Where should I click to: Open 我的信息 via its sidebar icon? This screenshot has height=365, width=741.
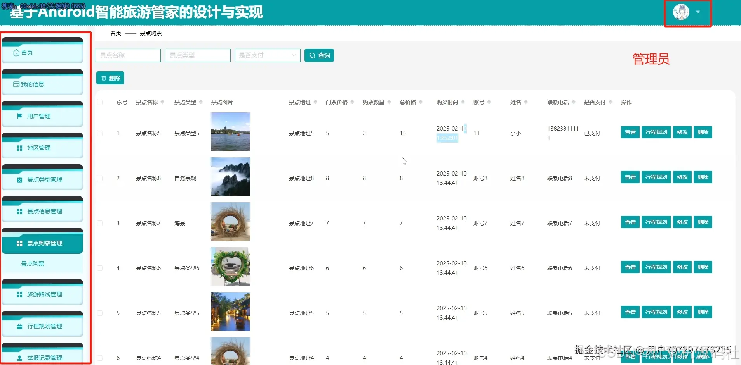click(16, 84)
